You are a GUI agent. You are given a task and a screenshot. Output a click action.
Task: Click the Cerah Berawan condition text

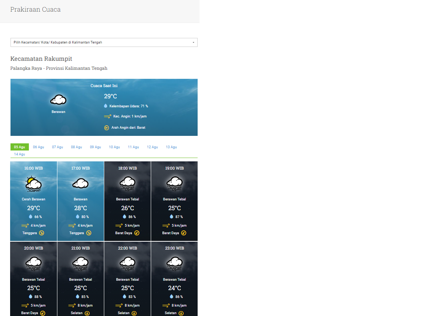(x=33, y=199)
